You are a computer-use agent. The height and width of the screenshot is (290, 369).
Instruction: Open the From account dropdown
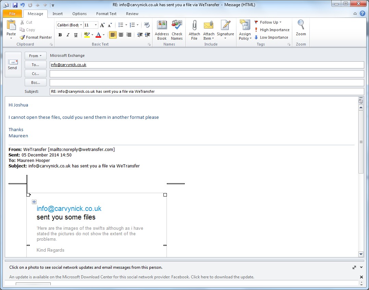[35, 56]
